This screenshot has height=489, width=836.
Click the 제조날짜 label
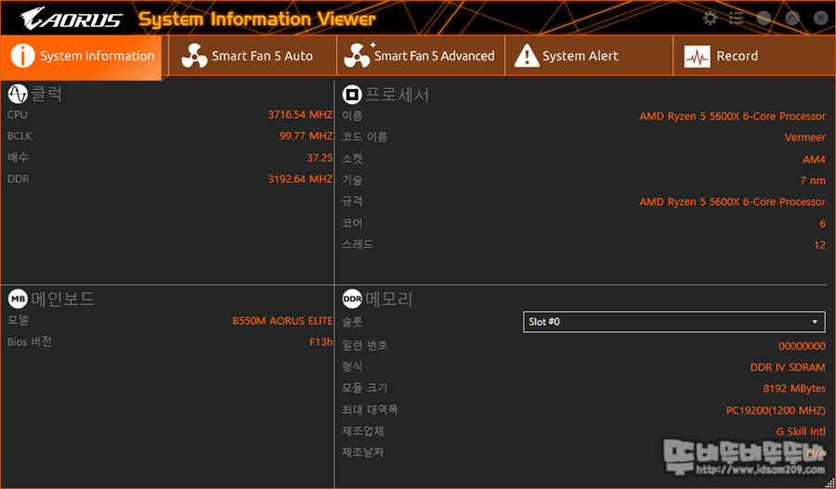pos(363,452)
